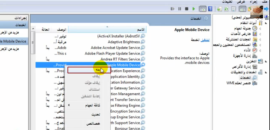This screenshot has width=270, height=130.
Task: Collapse the Services and Applications node
Action: 266,72
